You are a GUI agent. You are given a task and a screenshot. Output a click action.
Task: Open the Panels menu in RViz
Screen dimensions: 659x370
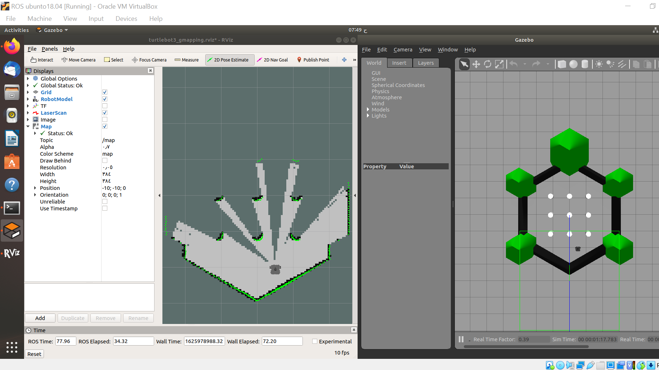pyautogui.click(x=50, y=49)
